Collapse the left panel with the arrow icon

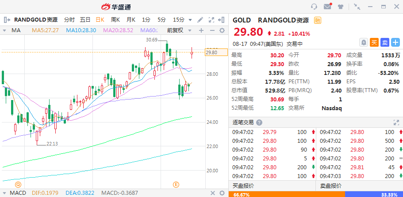tap(7, 20)
